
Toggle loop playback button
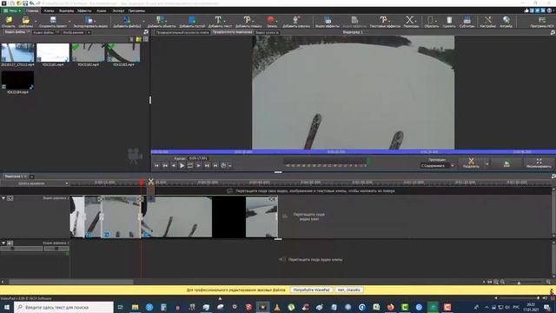pyautogui.click(x=190, y=165)
